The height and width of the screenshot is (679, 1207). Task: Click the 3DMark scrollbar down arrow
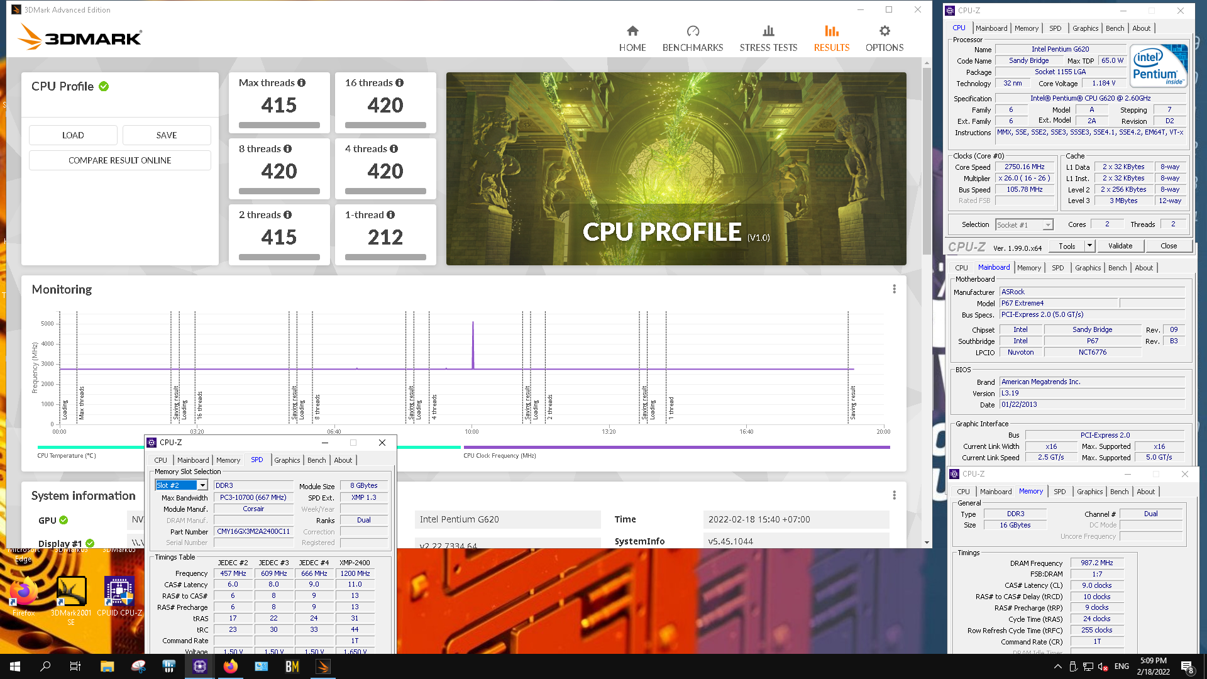927,543
